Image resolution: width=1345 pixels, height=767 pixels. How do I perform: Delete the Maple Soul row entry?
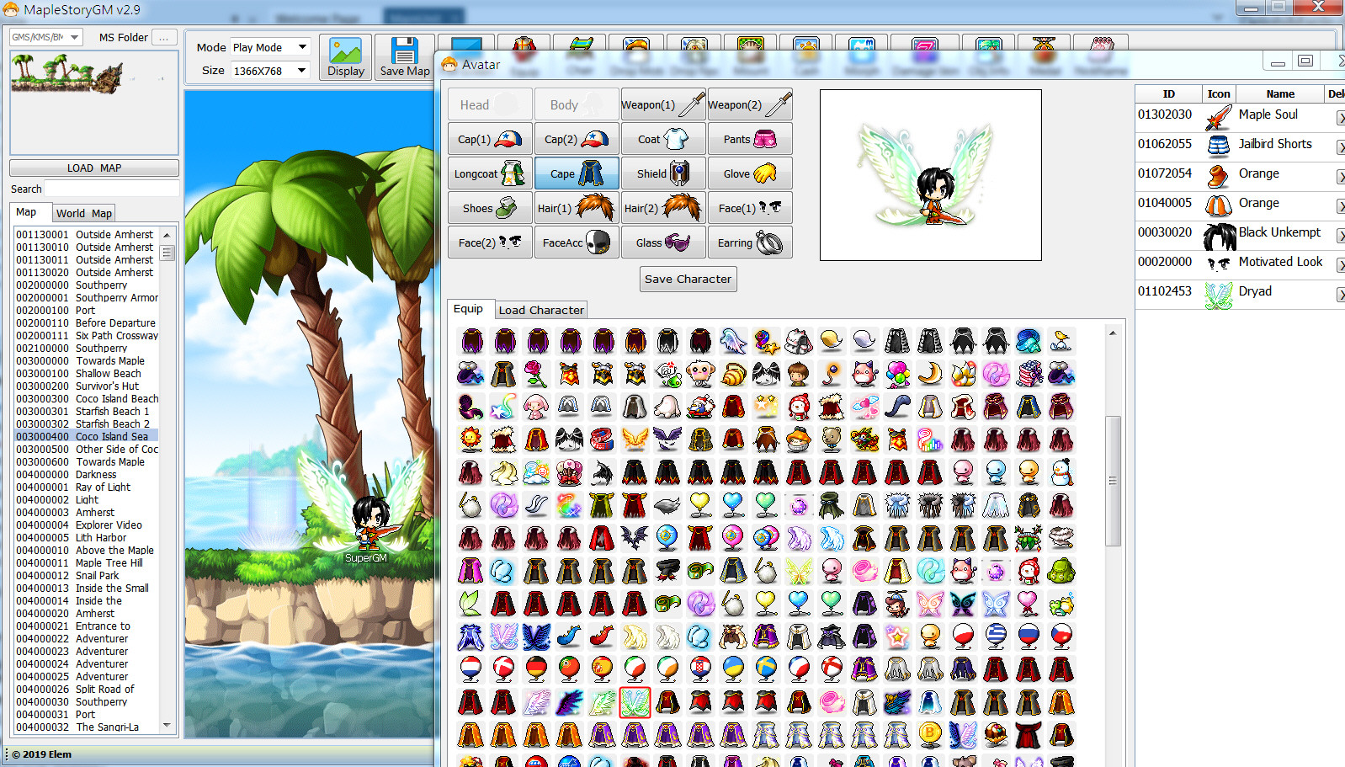1340,119
